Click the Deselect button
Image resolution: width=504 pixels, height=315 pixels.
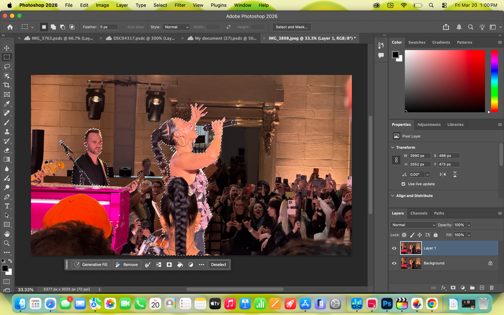[x=218, y=265]
